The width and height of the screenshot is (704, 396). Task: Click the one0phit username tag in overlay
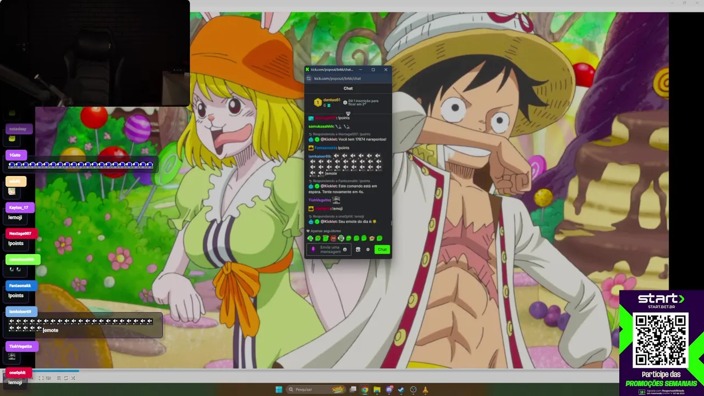[19, 372]
